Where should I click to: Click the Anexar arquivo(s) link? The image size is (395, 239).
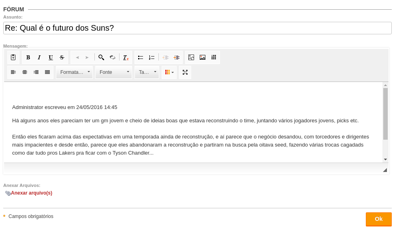point(32,193)
